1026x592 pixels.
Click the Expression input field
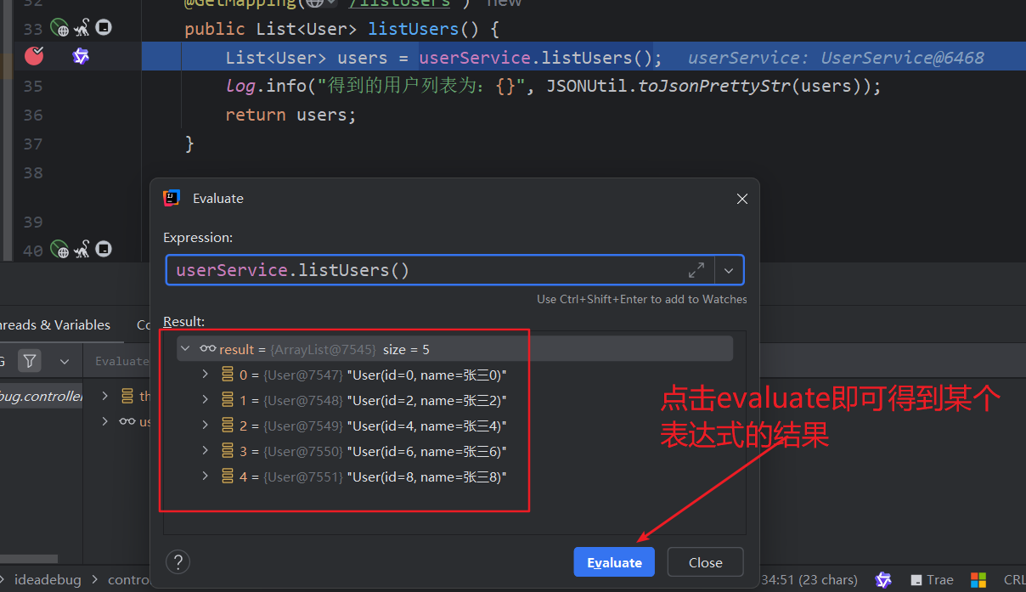coord(425,270)
